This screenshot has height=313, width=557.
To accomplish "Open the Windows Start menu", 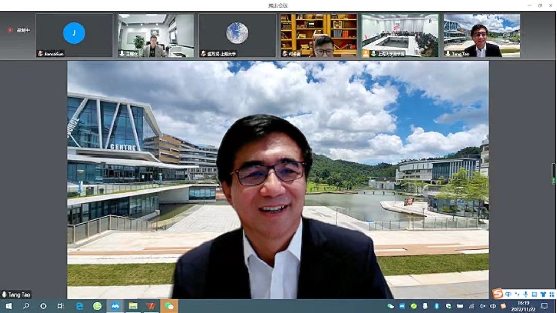I will point(8,306).
